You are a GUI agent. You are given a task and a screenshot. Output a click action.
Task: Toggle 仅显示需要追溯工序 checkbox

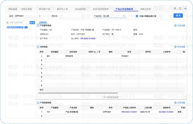137,16
